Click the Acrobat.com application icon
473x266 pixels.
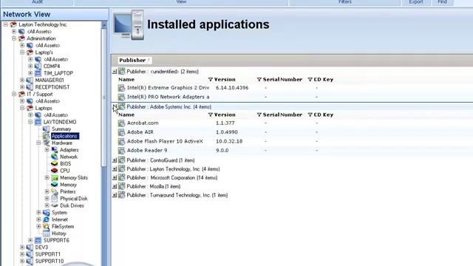click(121, 123)
